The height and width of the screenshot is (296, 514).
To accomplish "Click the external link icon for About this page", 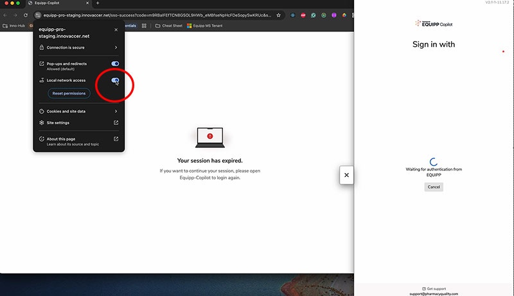I will pos(116,139).
